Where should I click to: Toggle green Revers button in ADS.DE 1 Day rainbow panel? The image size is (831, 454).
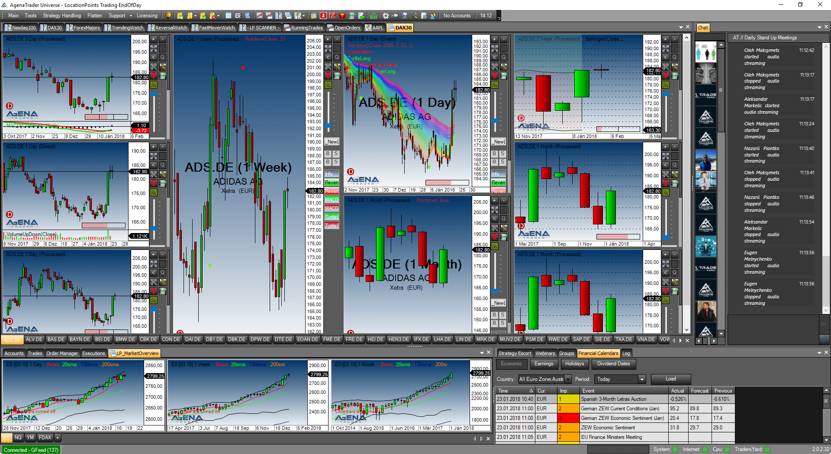(x=498, y=182)
